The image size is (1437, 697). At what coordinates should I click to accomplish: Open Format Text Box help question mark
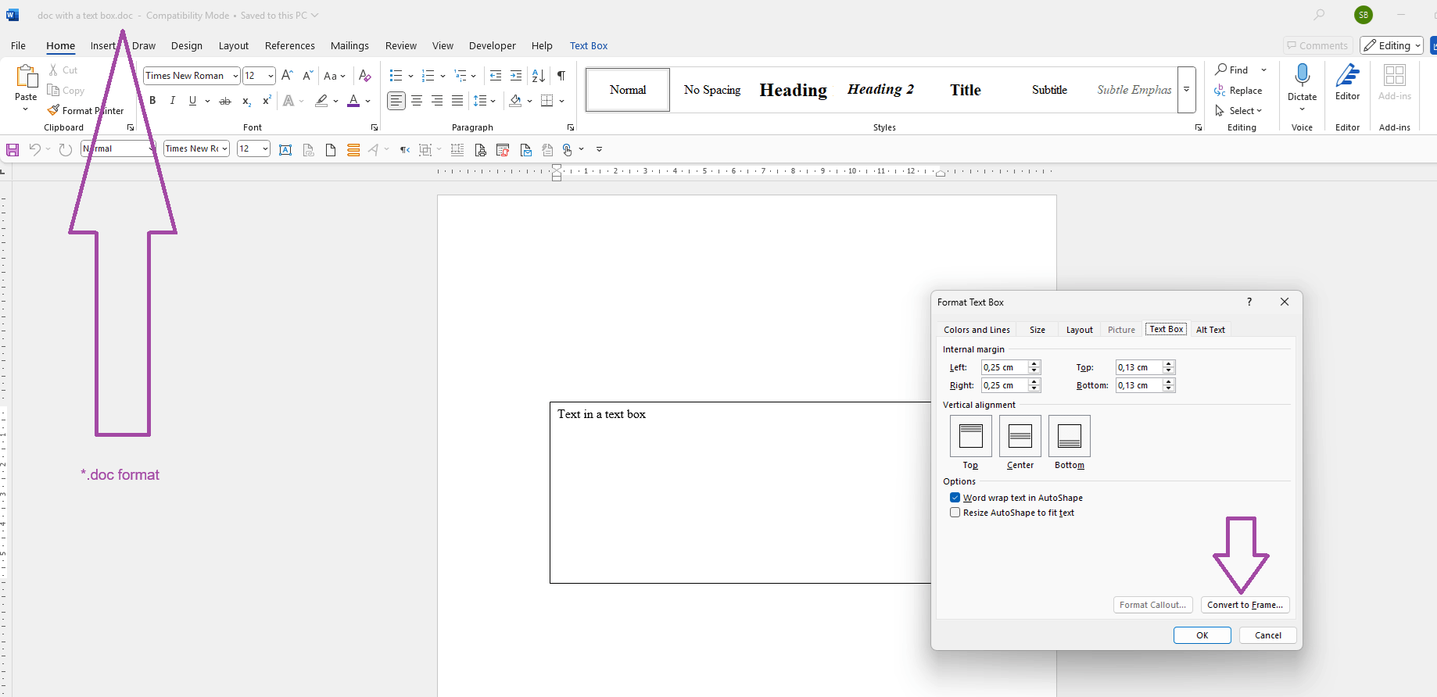1249,302
